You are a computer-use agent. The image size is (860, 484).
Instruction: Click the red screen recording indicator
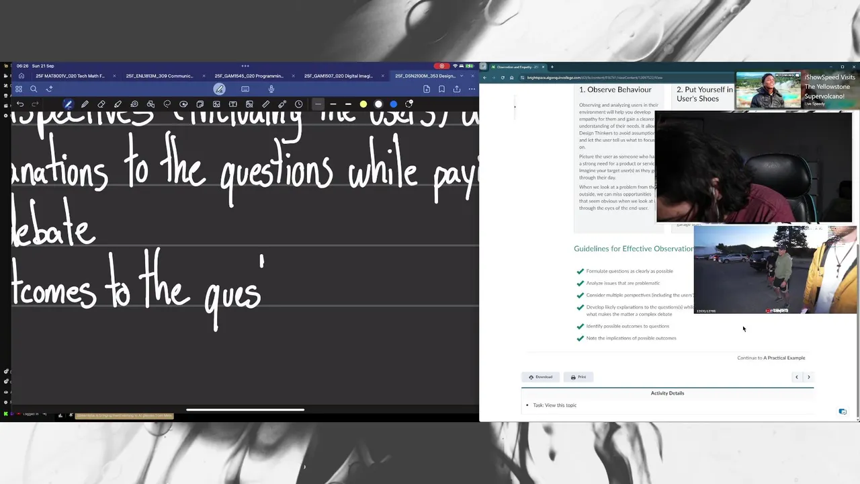pos(441,66)
